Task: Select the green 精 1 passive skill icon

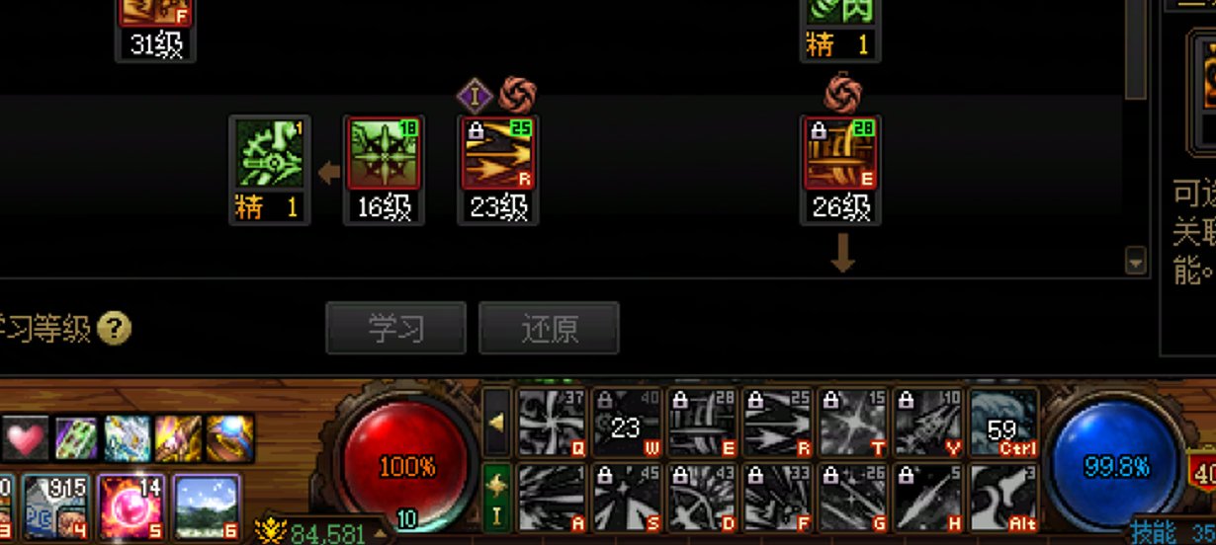Action: (x=269, y=153)
